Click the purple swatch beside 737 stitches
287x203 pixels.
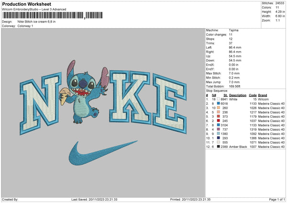[x=219, y=129]
